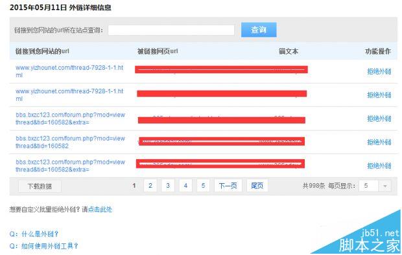This screenshot has height=255, width=402.
Task: Go to page 4
Action: pos(185,186)
